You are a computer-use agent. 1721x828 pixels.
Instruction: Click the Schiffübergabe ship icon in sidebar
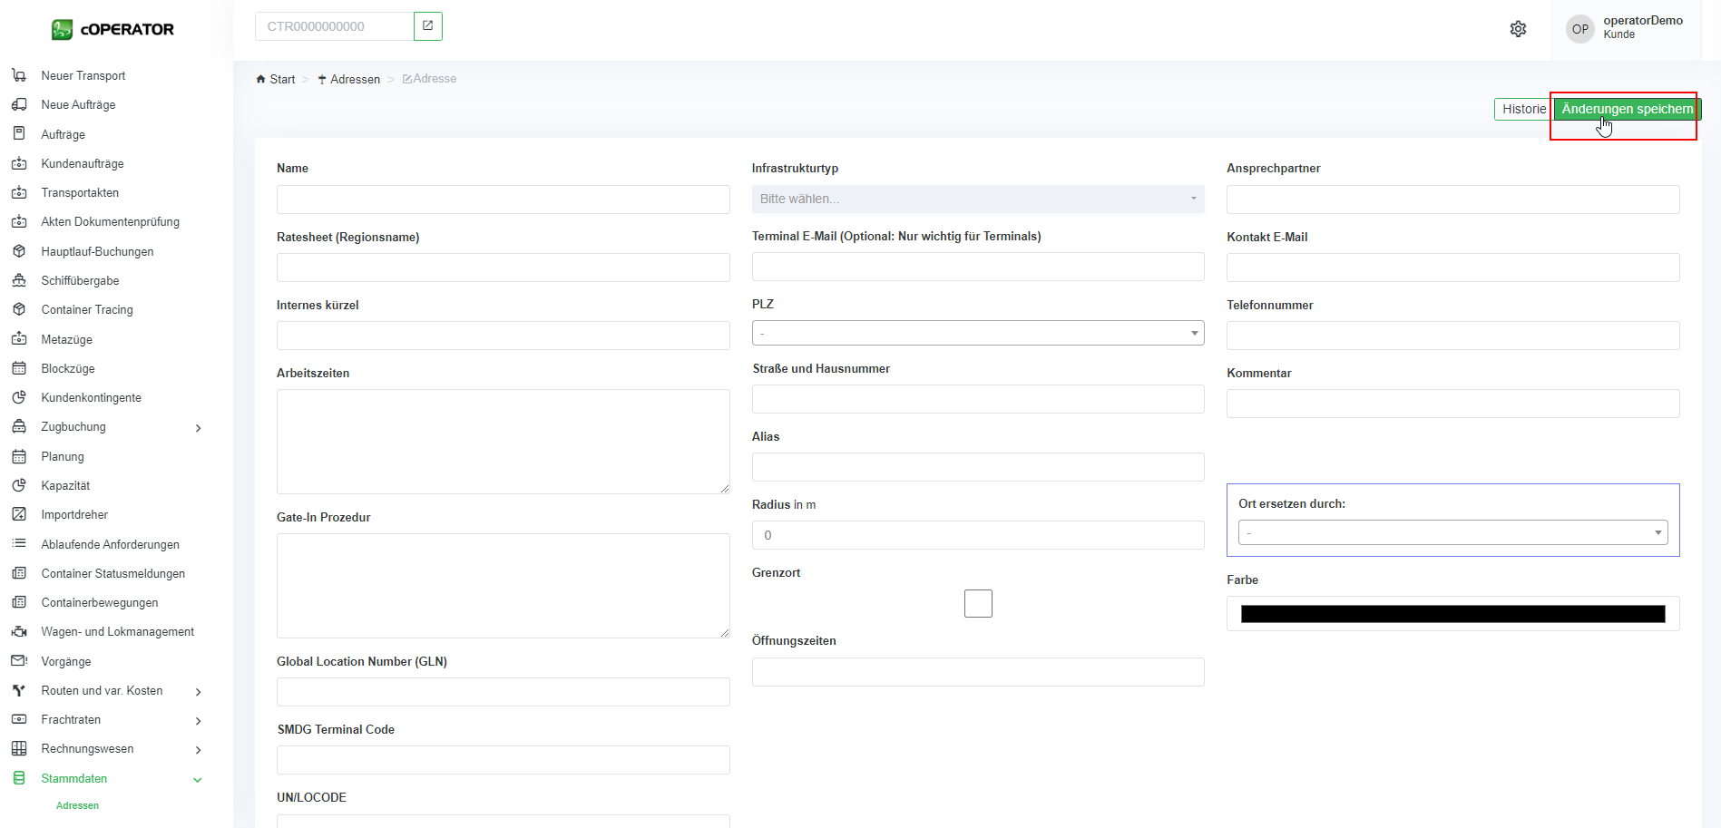point(19,280)
